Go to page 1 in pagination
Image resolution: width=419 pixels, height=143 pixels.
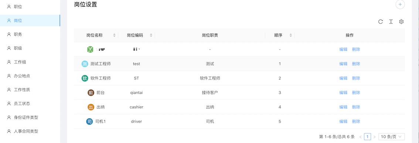[367, 137]
